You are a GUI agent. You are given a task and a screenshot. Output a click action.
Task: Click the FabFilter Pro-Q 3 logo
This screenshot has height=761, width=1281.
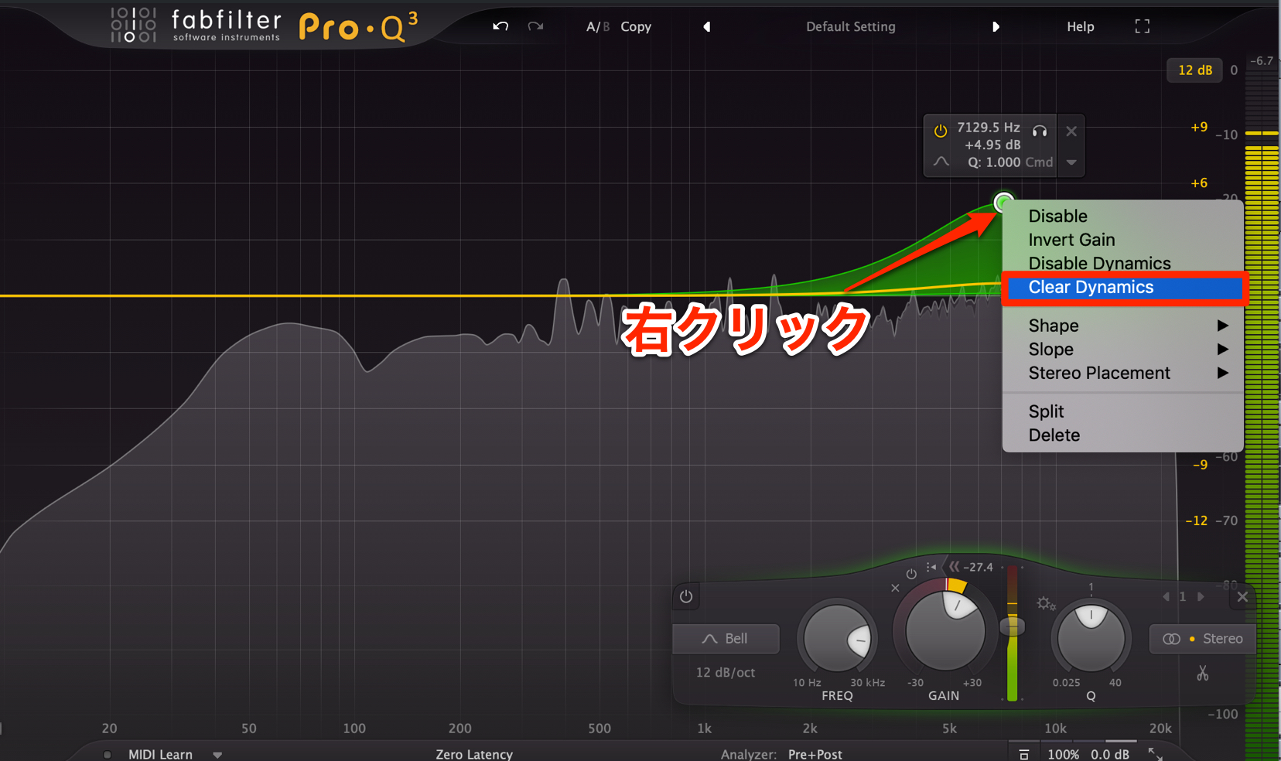pyautogui.click(x=264, y=26)
